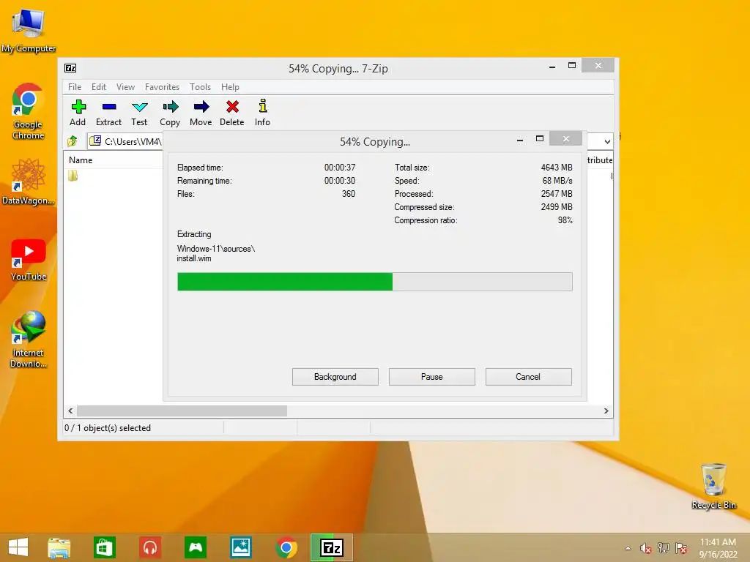Click the C:\Users\VM4\ address field
The image size is (750, 562).
click(x=127, y=141)
